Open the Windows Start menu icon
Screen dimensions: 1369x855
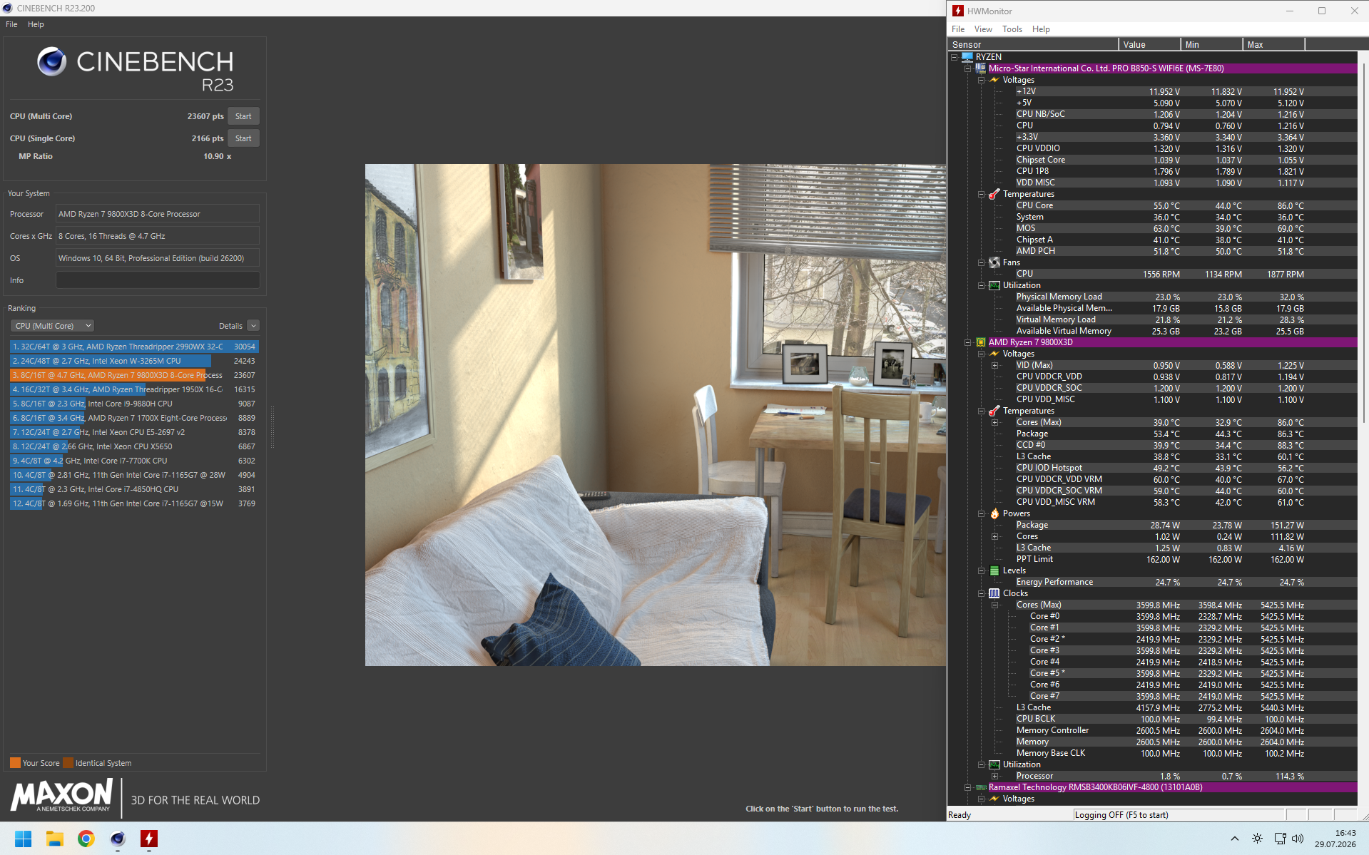tap(24, 839)
